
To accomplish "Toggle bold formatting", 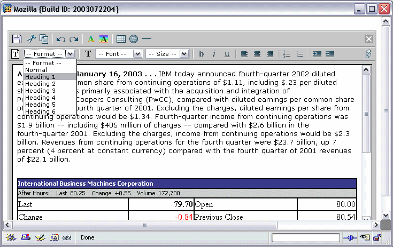I will (x=201, y=54).
